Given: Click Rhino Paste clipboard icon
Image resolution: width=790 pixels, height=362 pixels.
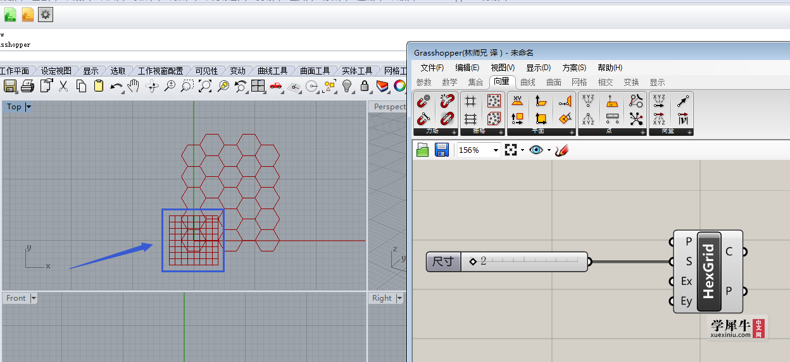Looking at the screenshot, I should [x=98, y=85].
